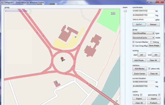Click the blue parking P symbol
This screenshot has width=165, height=105.
coord(76,37)
